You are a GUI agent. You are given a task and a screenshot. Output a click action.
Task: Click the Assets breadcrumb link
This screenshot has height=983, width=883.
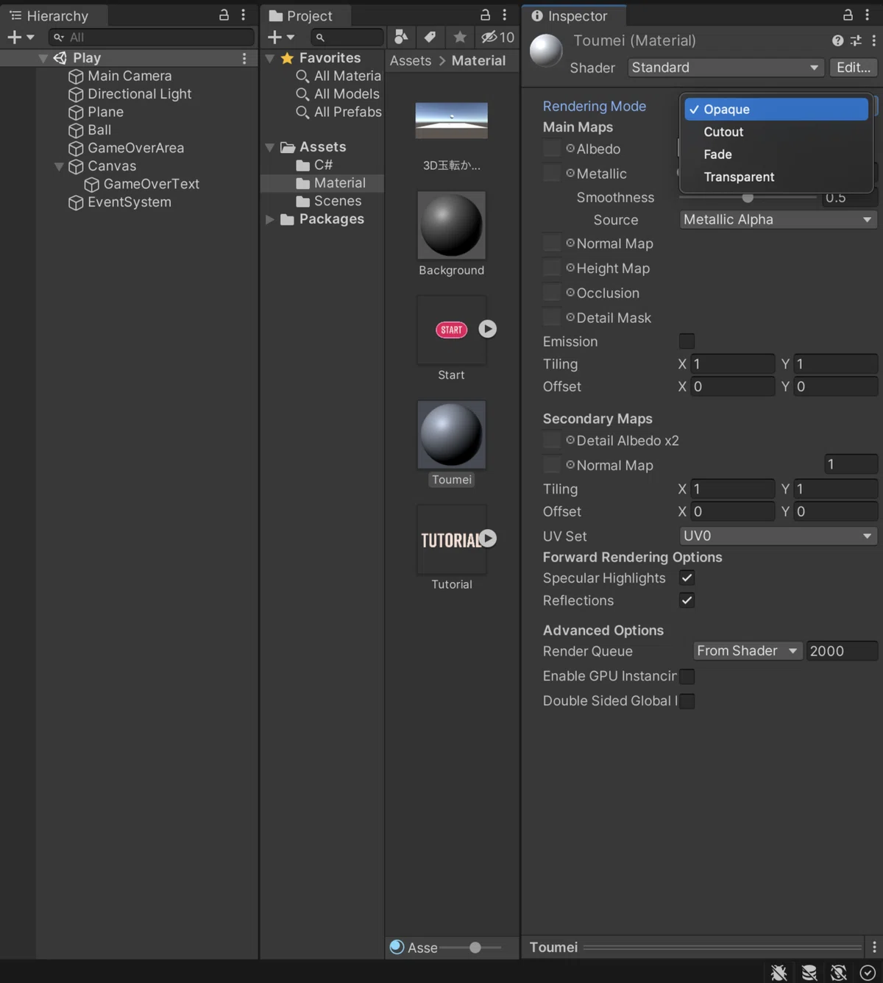tap(411, 61)
